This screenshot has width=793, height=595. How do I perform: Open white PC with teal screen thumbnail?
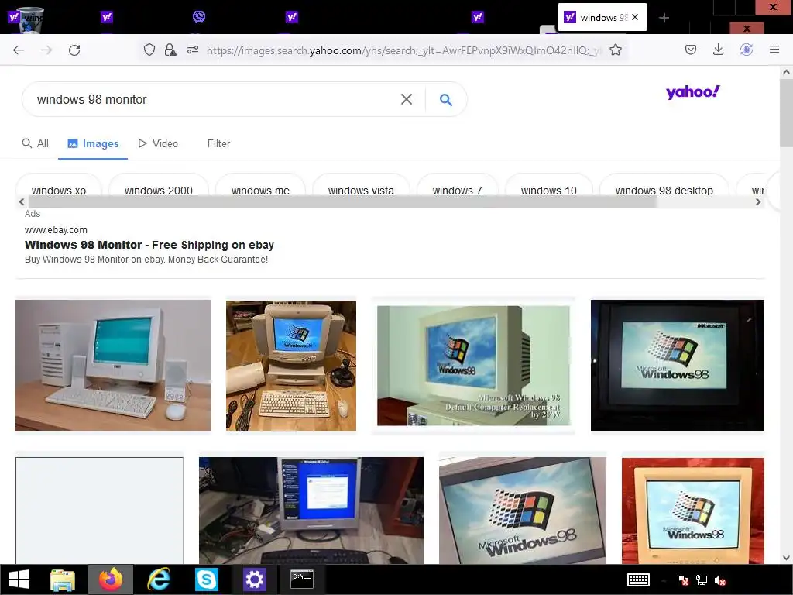pos(113,366)
